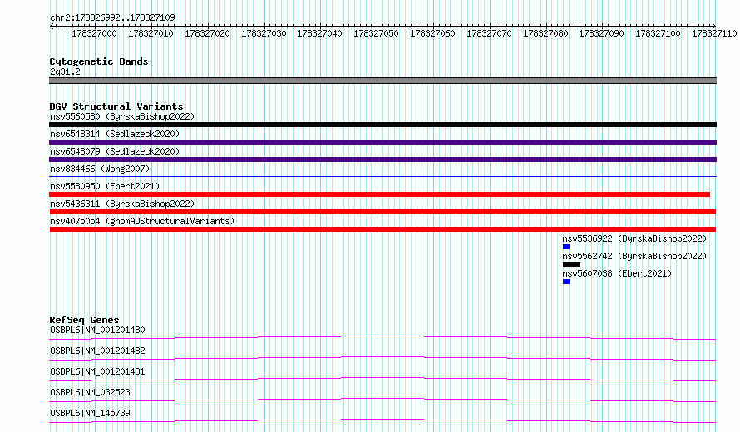The height and width of the screenshot is (432, 740).
Task: Click small blue nsv5607038 variant marker
Action: pyautogui.click(x=566, y=282)
